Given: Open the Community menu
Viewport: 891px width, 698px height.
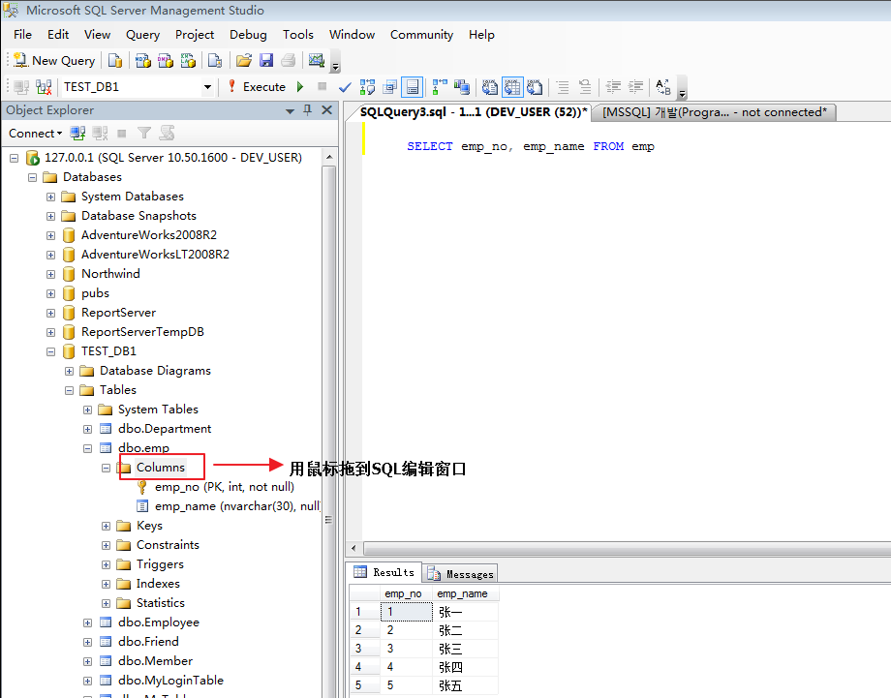Looking at the screenshot, I should [x=421, y=35].
